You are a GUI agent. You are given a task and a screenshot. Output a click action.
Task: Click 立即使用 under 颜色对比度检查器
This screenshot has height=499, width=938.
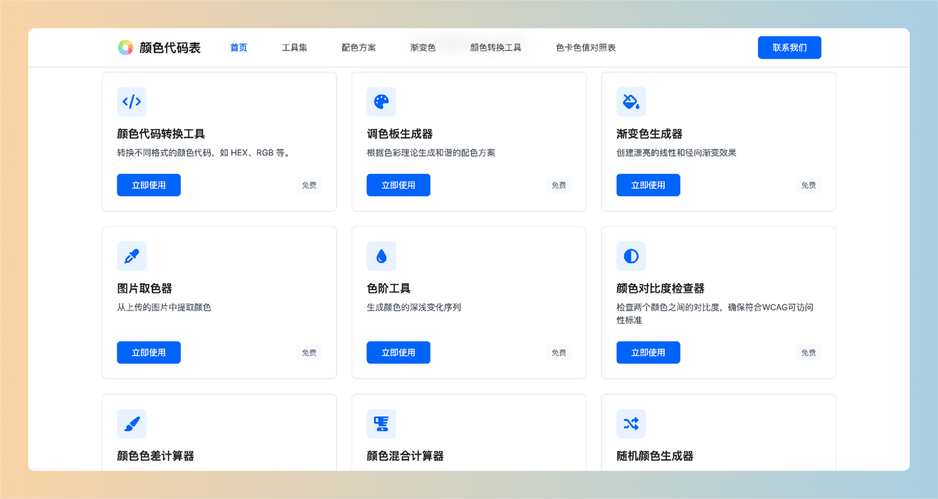648,353
